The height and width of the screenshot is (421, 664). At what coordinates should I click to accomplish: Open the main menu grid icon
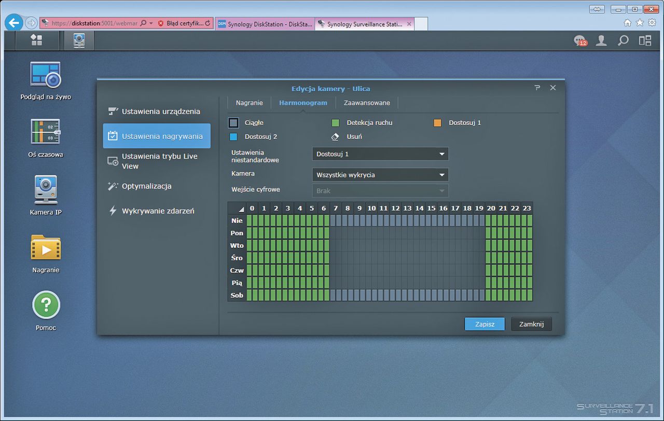click(x=36, y=40)
